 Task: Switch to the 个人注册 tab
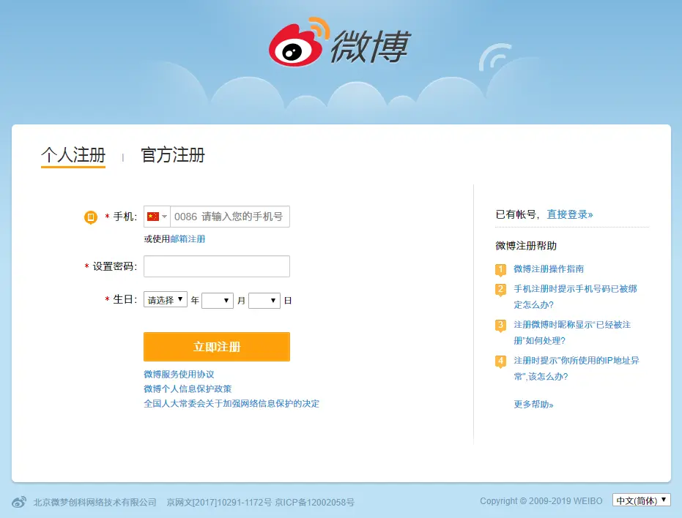click(73, 155)
